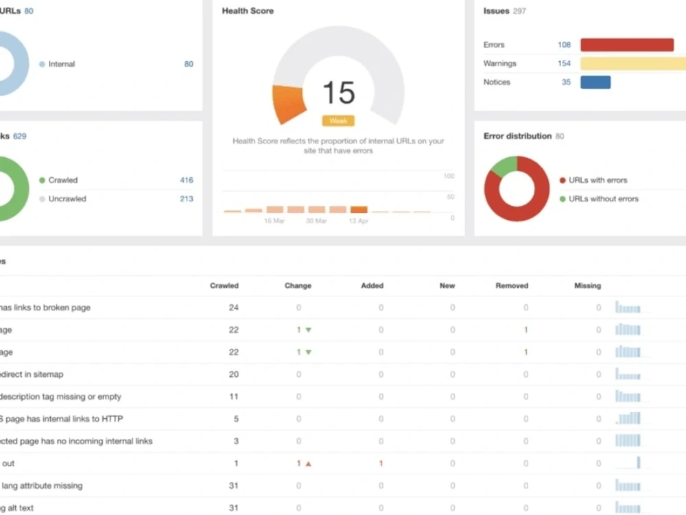Click the Notices count 35

point(566,82)
